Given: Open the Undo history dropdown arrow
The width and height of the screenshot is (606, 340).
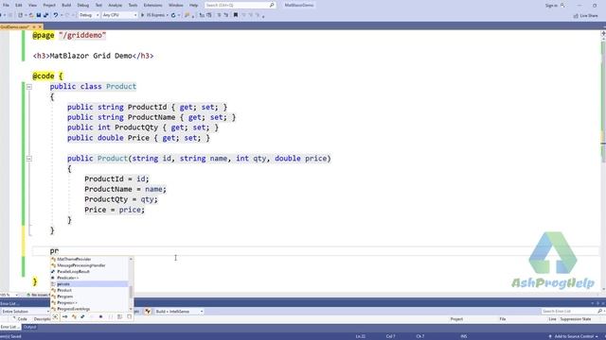Looking at the screenshot, I should coord(62,15).
